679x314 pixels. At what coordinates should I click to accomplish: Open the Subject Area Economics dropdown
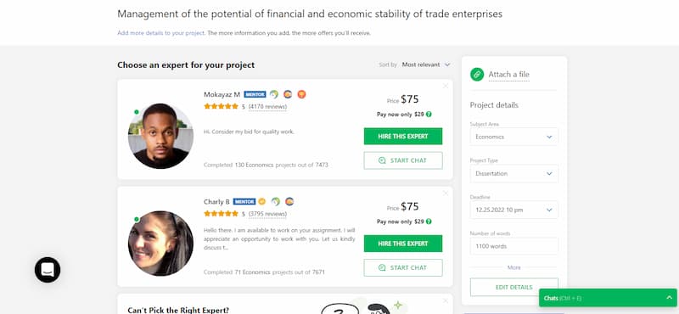point(514,137)
